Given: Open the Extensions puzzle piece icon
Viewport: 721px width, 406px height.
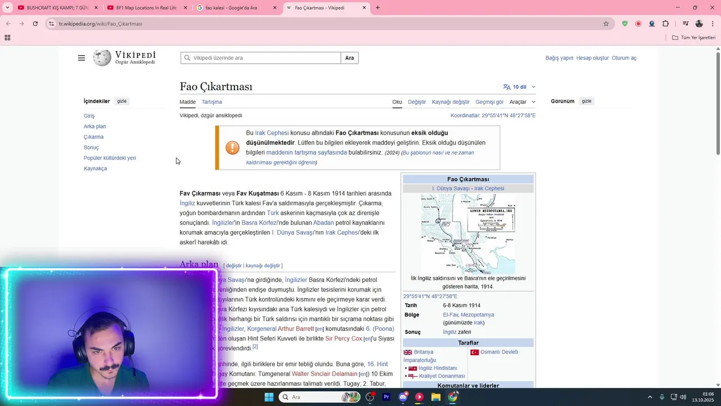Looking at the screenshot, I should point(666,24).
